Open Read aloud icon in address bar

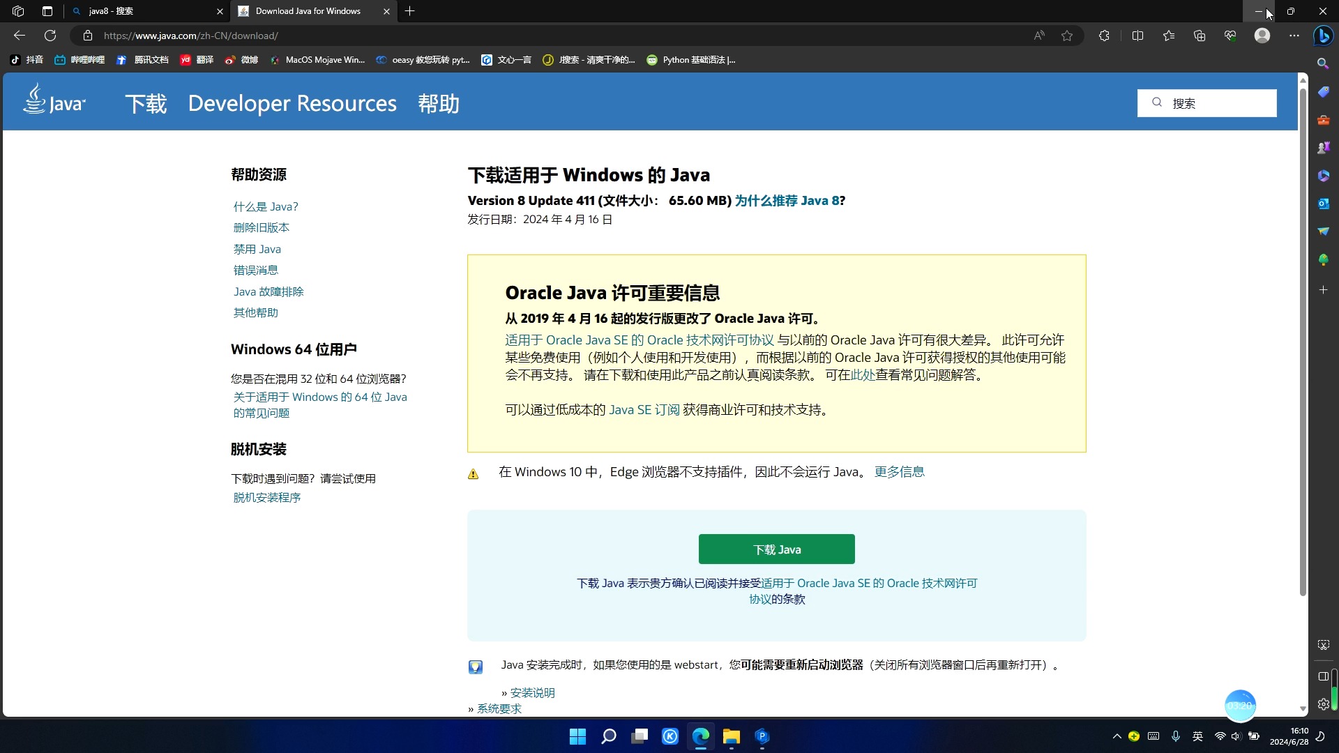point(1039,36)
